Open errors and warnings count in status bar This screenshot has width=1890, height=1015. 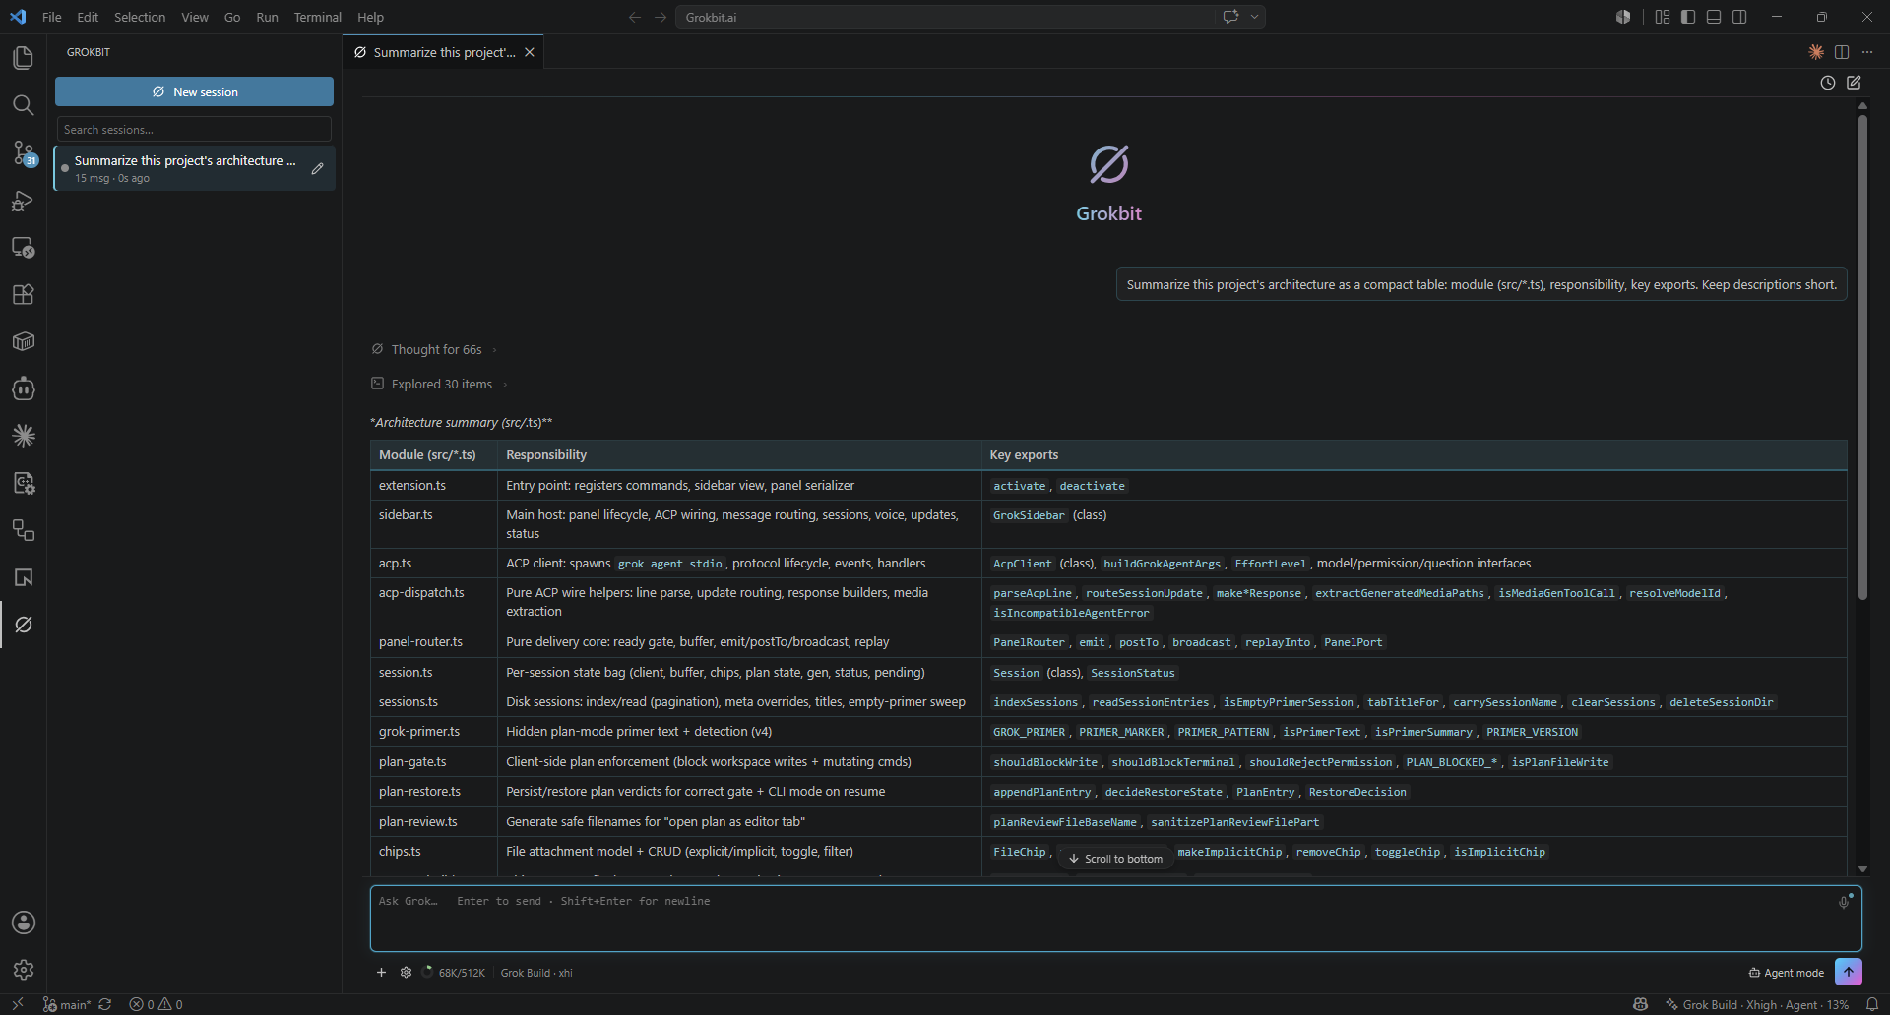click(x=156, y=1004)
